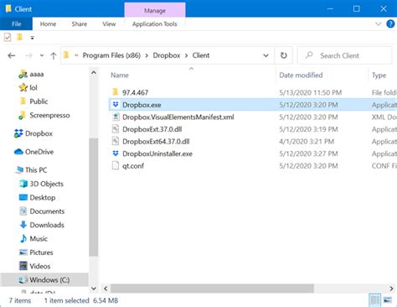This screenshot has height=307, width=397.
Task: Click the folder icon in address bar
Action: [x=66, y=55]
